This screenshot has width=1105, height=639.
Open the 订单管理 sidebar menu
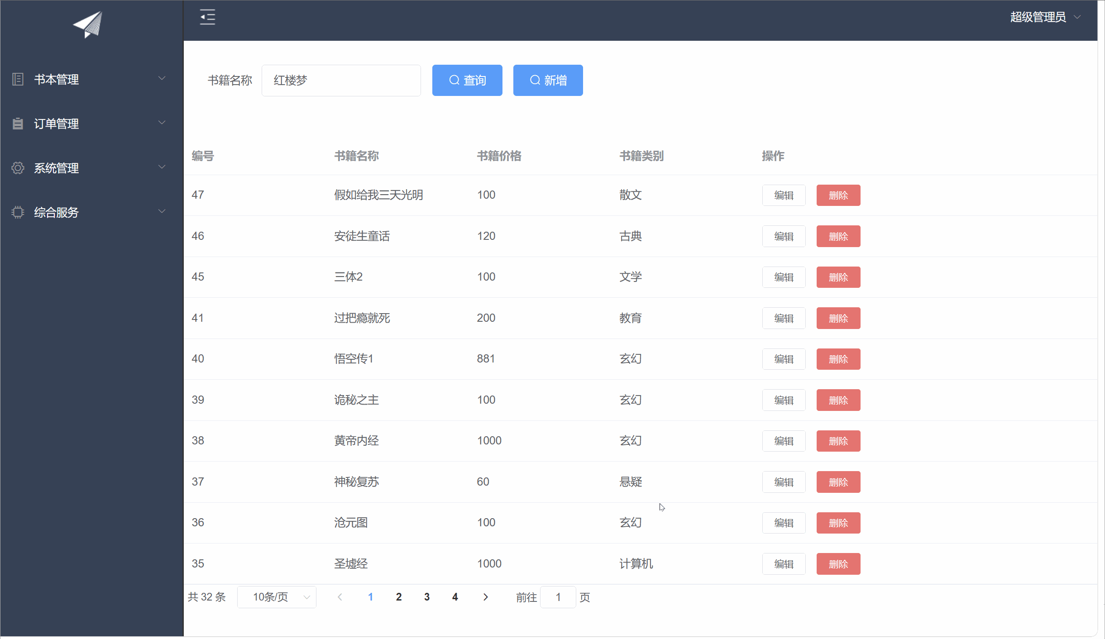click(57, 123)
